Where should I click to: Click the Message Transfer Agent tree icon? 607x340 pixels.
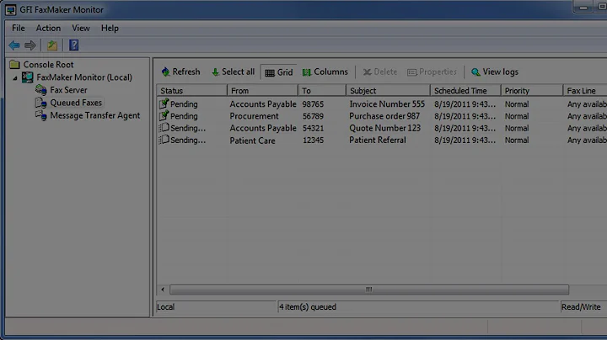point(41,115)
